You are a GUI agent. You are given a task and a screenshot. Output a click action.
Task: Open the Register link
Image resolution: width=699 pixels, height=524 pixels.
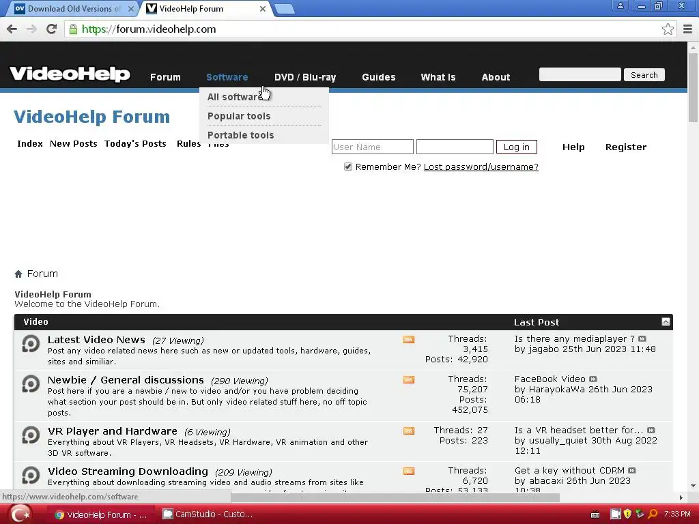point(626,147)
